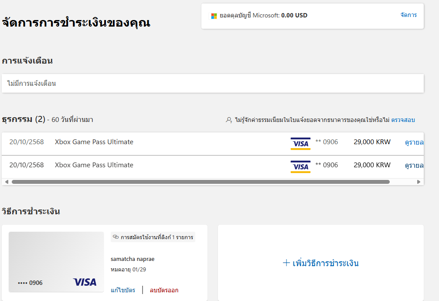The width and height of the screenshot is (439, 301).
Task: Select the second row's Xbox Game Pass Ultimate text
Action: pos(94,165)
